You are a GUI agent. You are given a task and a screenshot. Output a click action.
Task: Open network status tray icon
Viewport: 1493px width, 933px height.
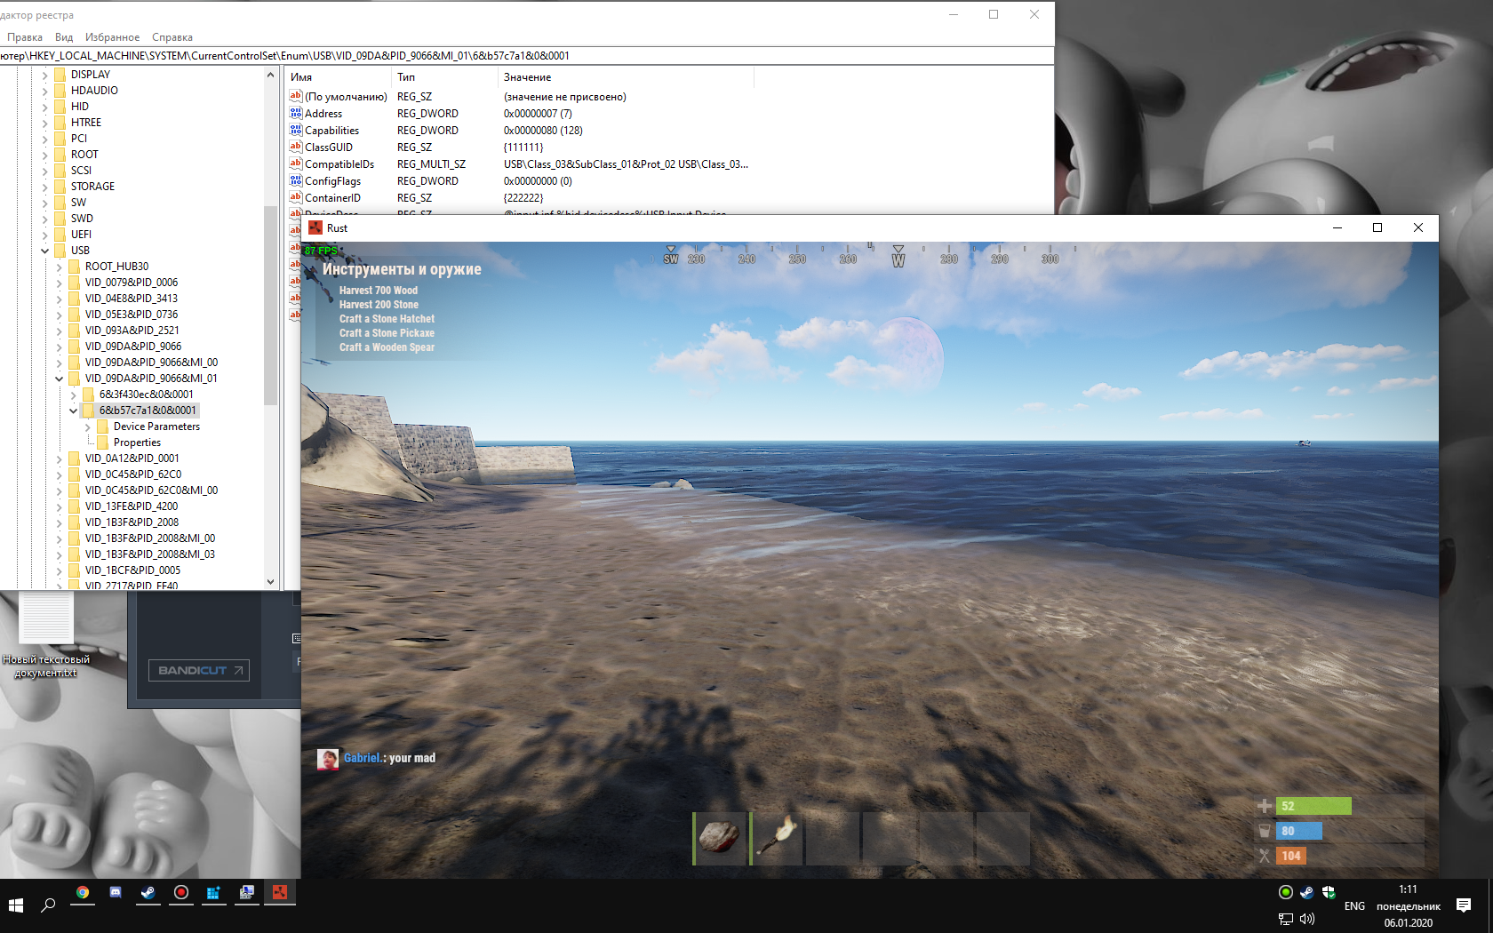click(1285, 919)
